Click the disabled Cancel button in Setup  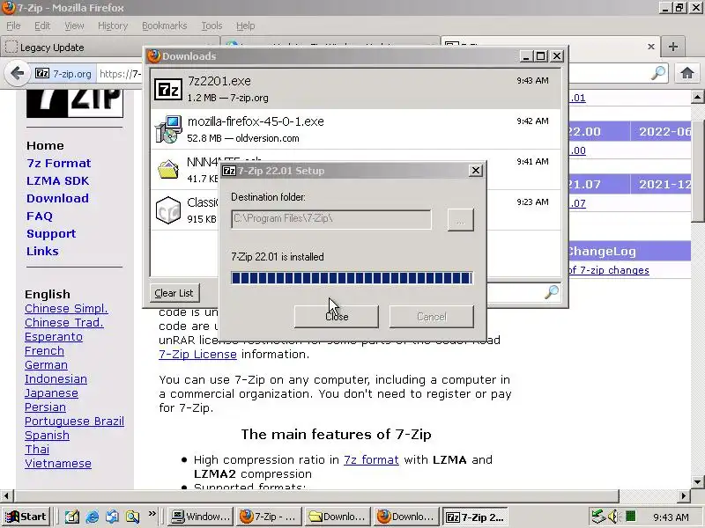pyautogui.click(x=431, y=317)
